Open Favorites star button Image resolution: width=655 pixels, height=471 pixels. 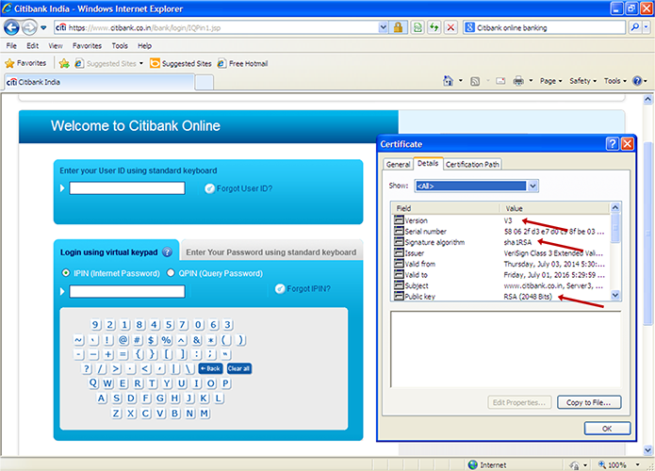[25, 63]
